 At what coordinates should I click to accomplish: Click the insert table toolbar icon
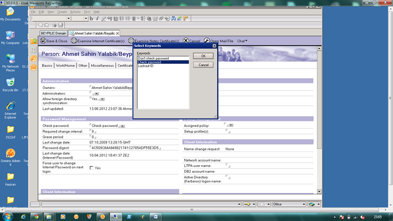(x=155, y=19)
